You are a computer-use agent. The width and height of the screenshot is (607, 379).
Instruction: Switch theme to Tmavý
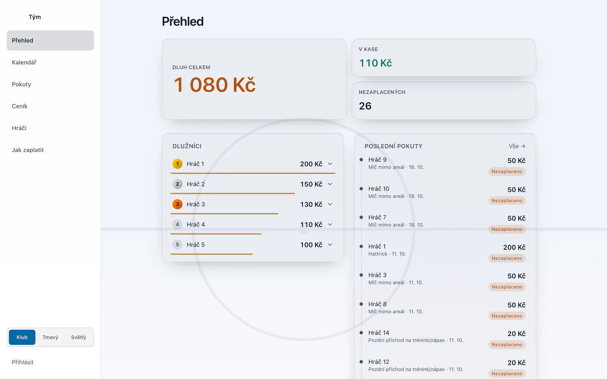50,337
